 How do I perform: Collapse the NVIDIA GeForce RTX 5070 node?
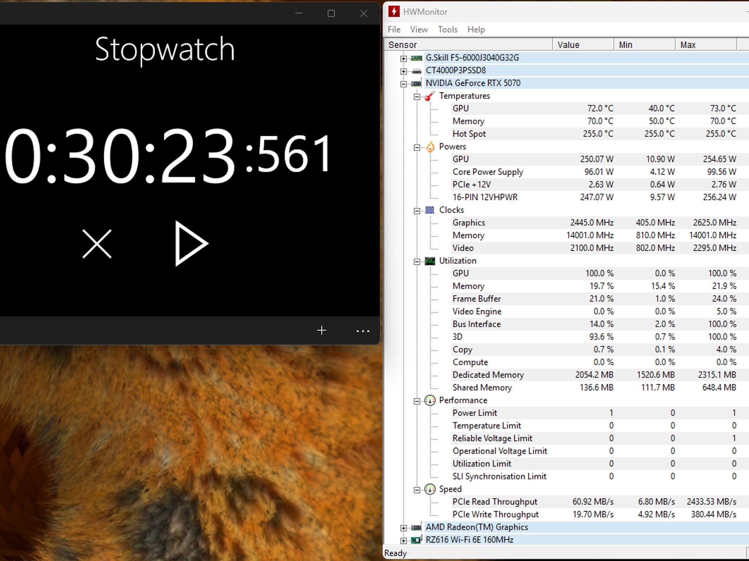[x=403, y=84]
